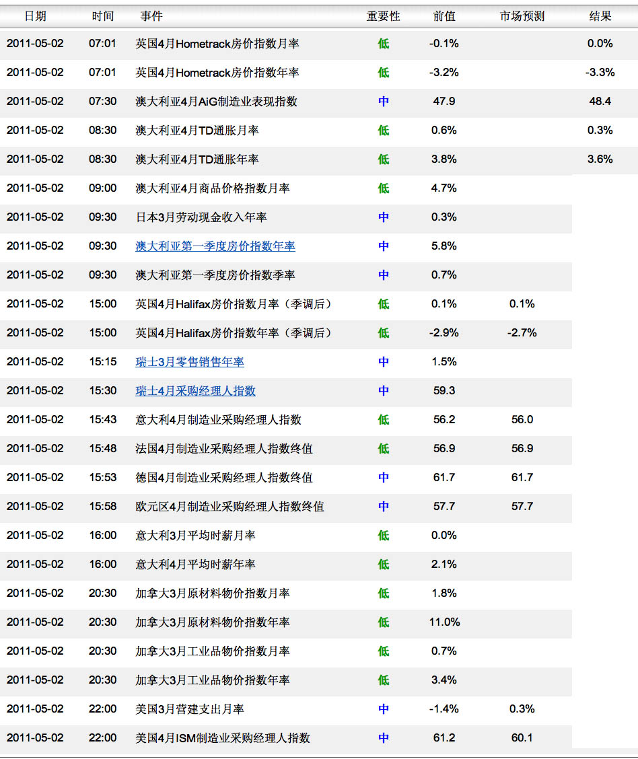Select event 澳大利亚4月AiG制造业表现指数
638x759 pixels.
216,102
